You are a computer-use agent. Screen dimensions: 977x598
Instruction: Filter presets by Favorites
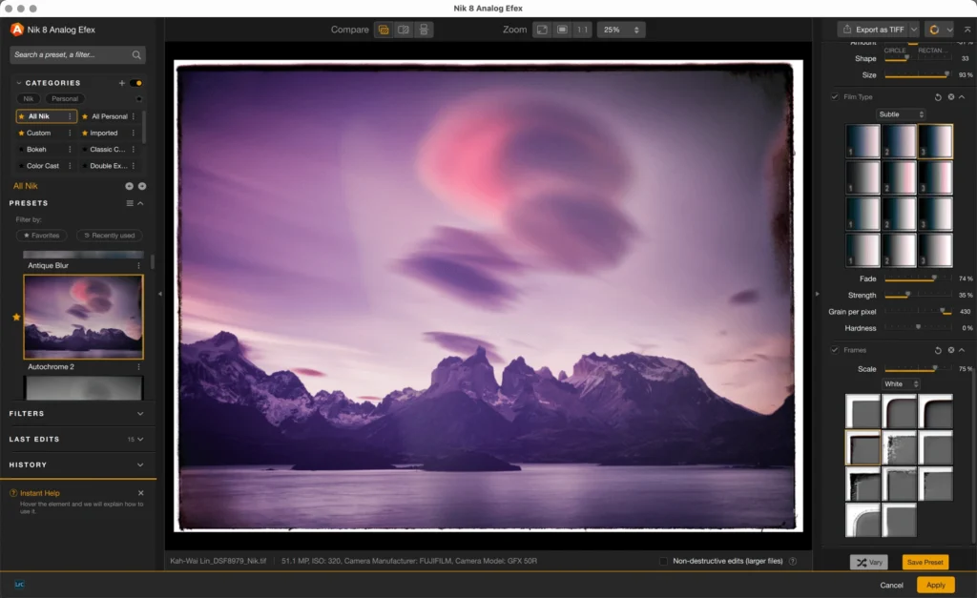pos(42,235)
